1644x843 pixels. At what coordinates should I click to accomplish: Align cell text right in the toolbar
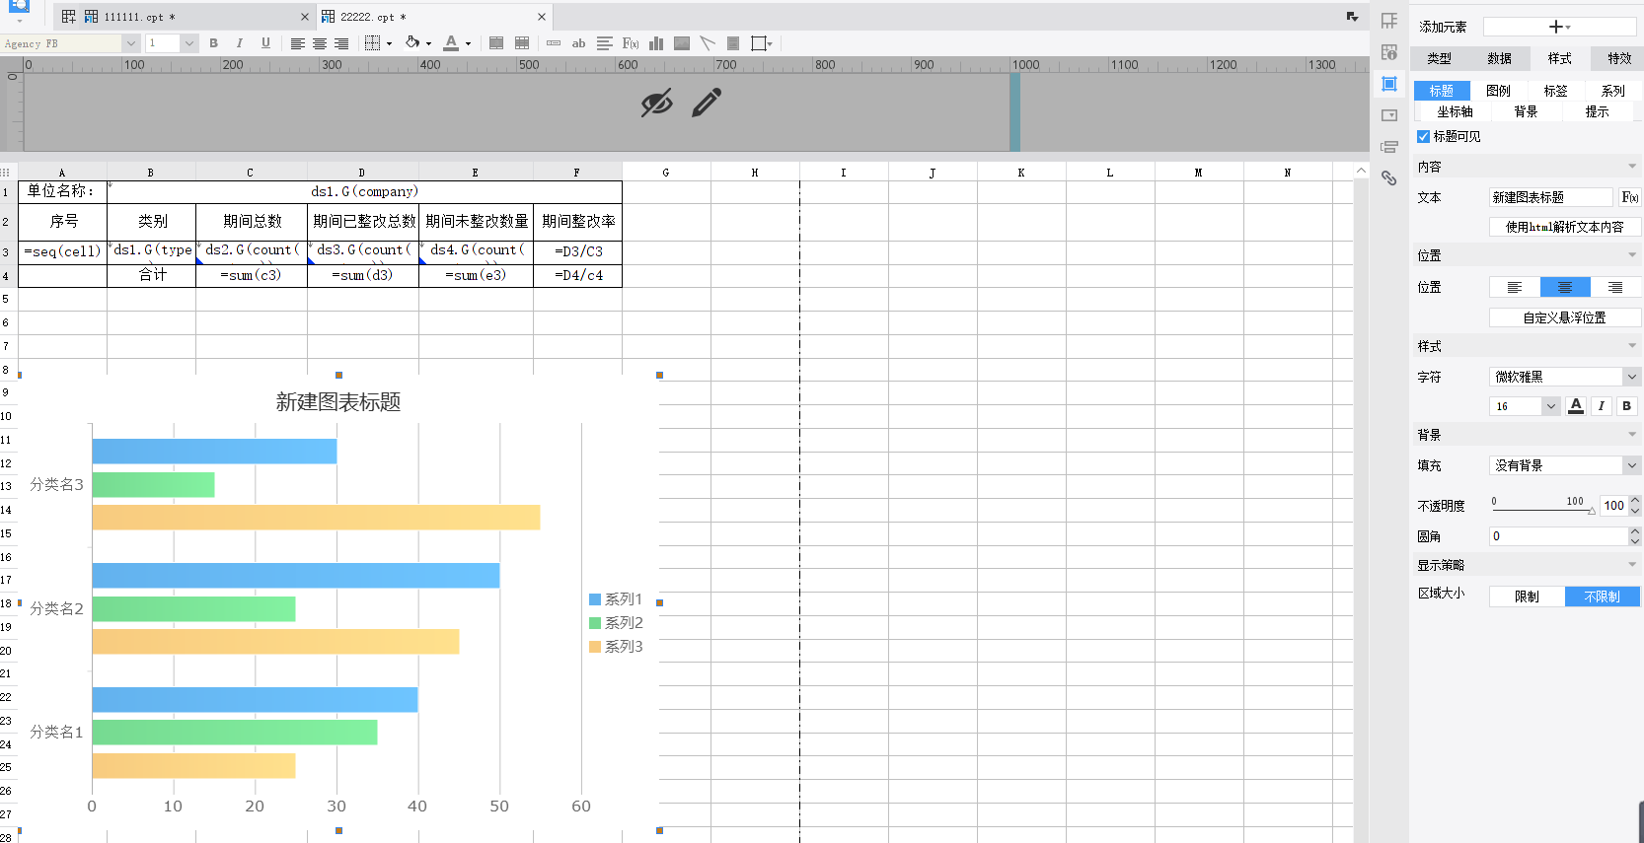click(x=341, y=43)
